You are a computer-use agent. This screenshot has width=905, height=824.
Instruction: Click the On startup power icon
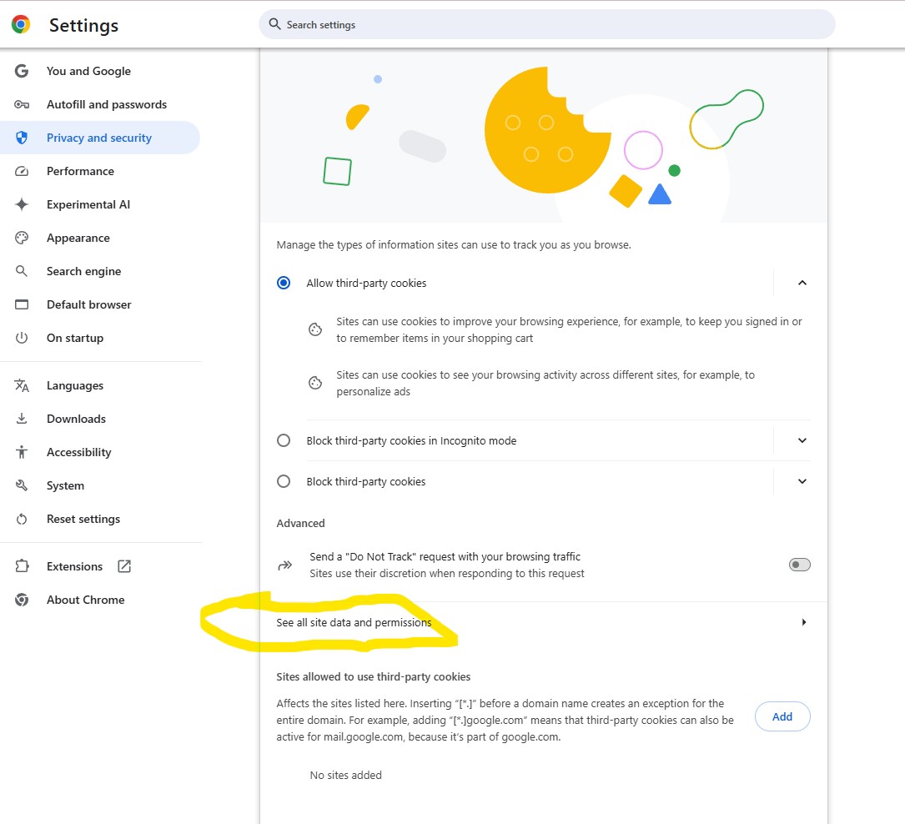tap(22, 338)
